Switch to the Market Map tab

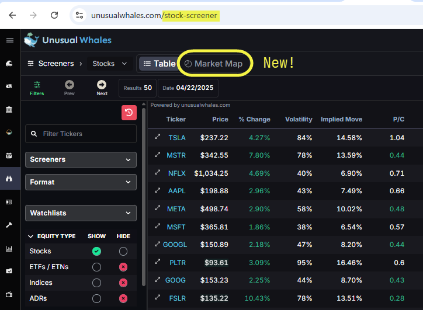214,64
